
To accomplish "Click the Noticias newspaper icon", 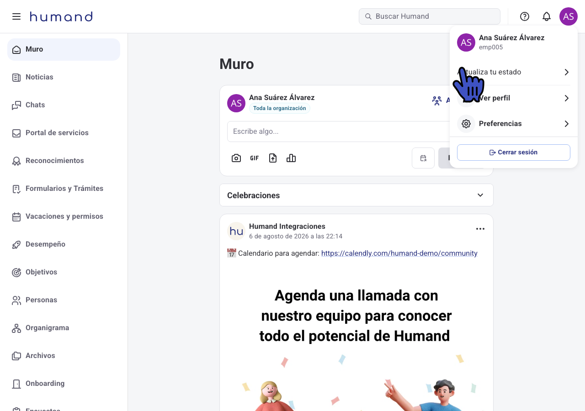I will 16,77.
